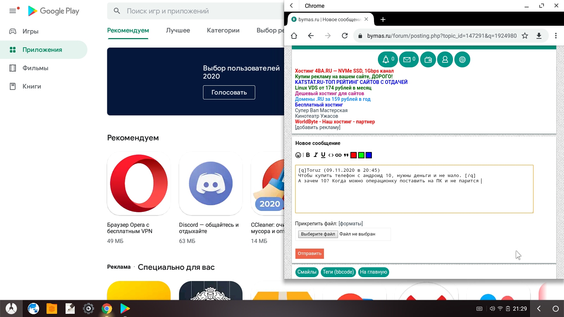This screenshot has width=564, height=317.
Task: Click the bymas.ru address bar
Action: tap(442, 36)
